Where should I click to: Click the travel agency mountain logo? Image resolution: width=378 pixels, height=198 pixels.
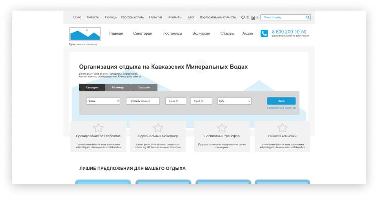[85, 34]
